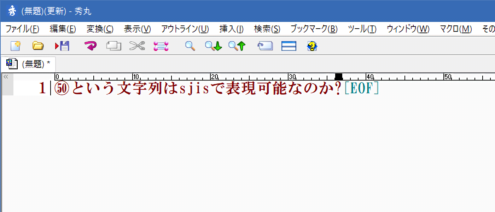Split the window using the toolbar icon
This screenshot has width=495, height=212.
tap(289, 46)
